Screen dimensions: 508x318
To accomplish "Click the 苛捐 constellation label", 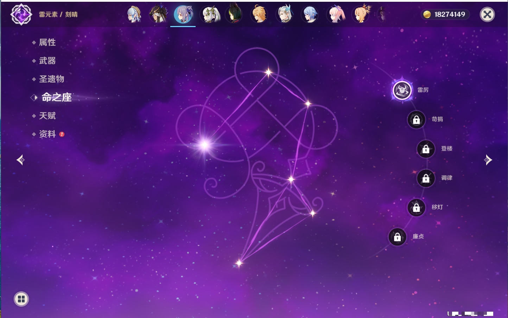I will [x=437, y=119].
